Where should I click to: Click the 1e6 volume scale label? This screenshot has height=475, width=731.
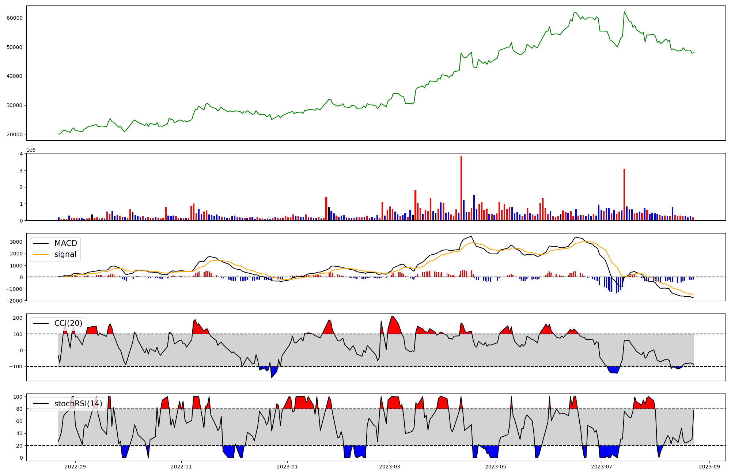coord(31,150)
